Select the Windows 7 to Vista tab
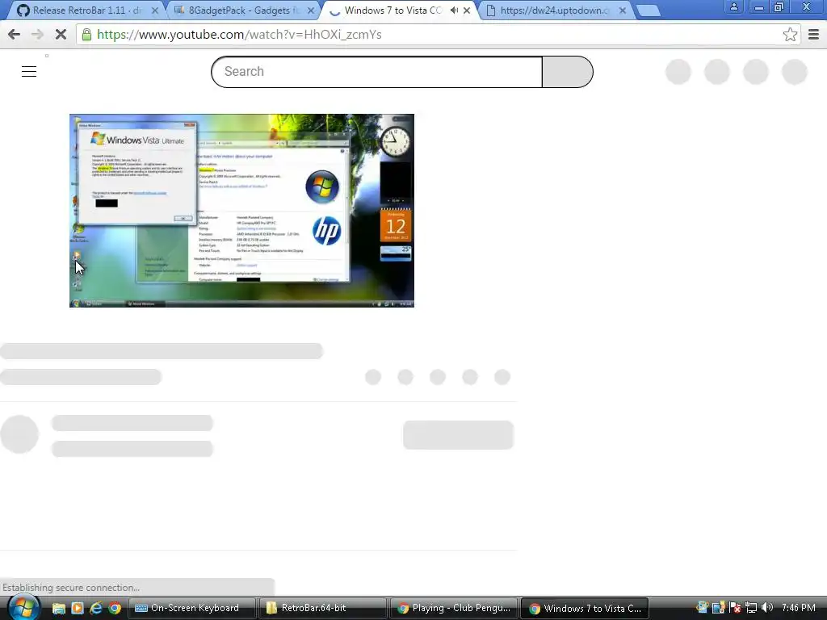Image resolution: width=827 pixels, height=620 pixels. tap(392, 10)
